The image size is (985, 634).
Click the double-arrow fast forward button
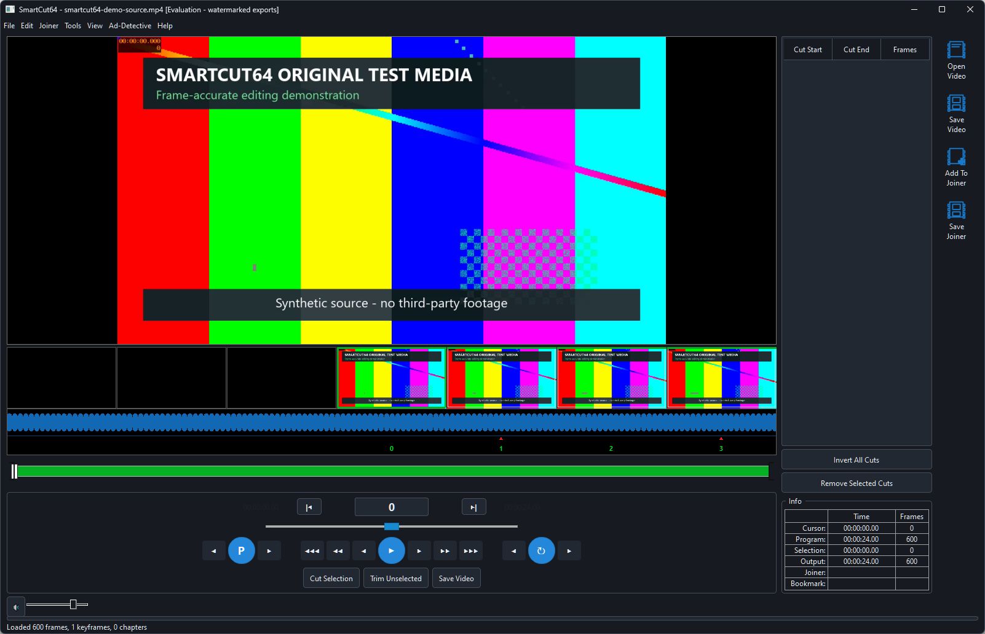(x=445, y=551)
